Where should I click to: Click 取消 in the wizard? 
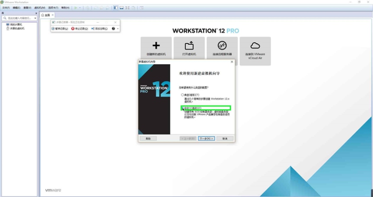click(x=225, y=138)
